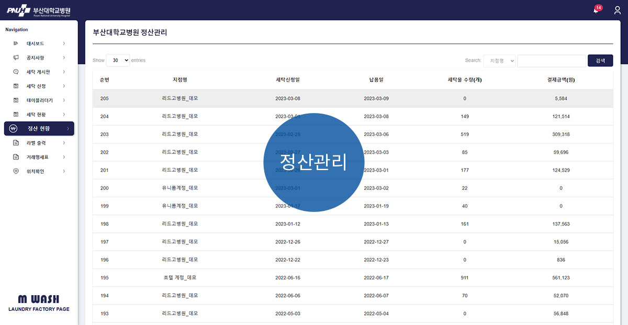Screen dimensions: 628x325
Task: Open the Show entries count dropdown
Action: (118, 60)
